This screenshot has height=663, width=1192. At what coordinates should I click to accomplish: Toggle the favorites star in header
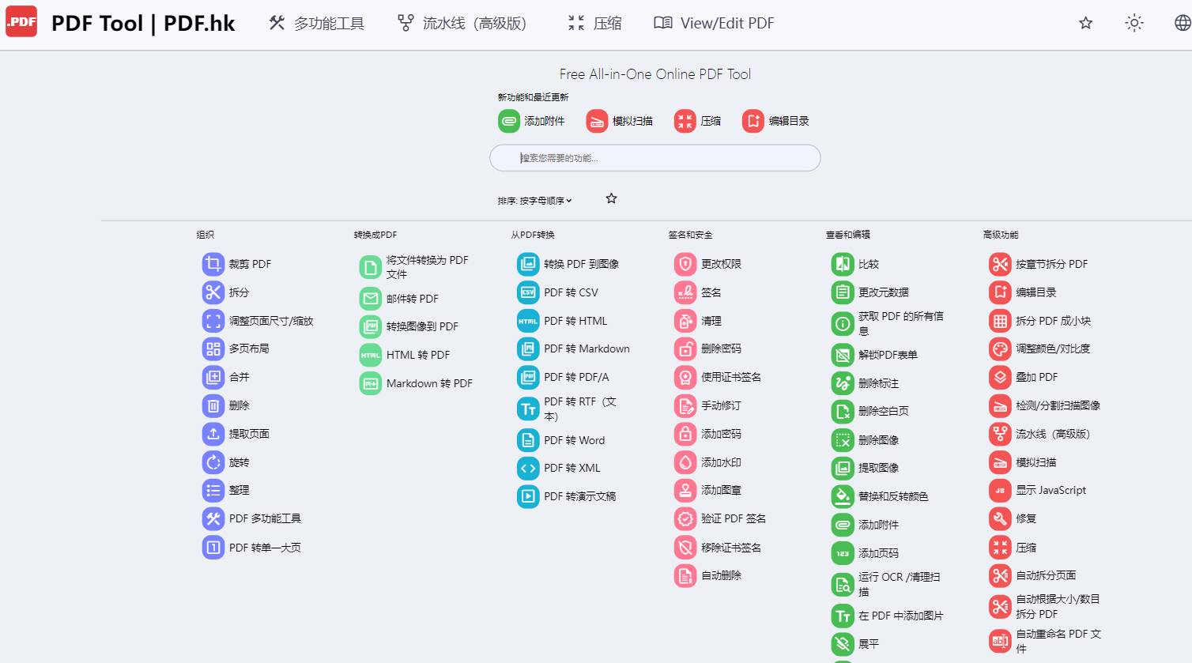click(1086, 23)
